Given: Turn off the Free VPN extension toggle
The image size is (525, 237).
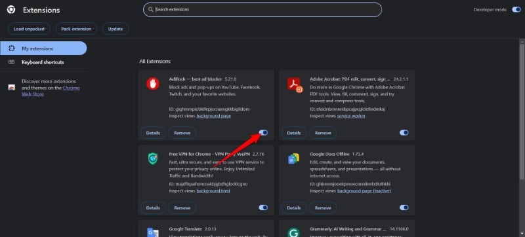Looking at the screenshot, I should coord(263,208).
